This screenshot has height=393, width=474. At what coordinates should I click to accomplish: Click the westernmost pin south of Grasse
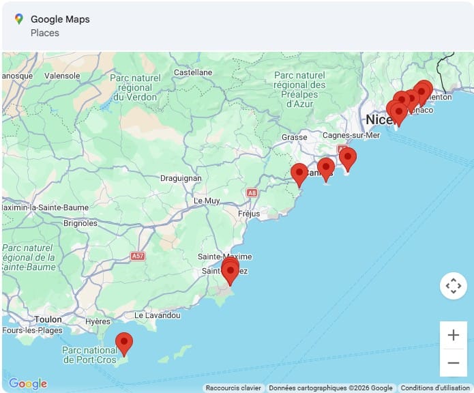(x=299, y=174)
